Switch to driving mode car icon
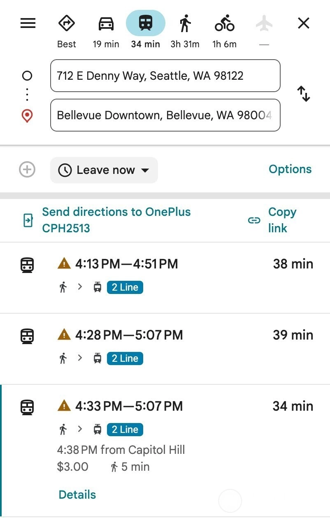The height and width of the screenshot is (518, 330). coord(106,23)
